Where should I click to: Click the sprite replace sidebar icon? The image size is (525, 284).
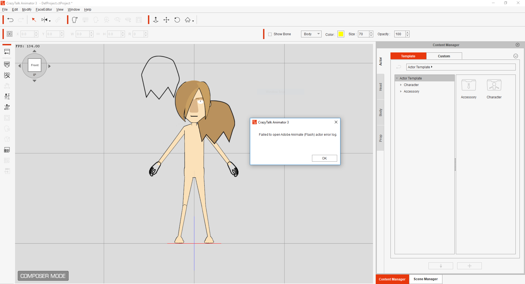coord(7,75)
